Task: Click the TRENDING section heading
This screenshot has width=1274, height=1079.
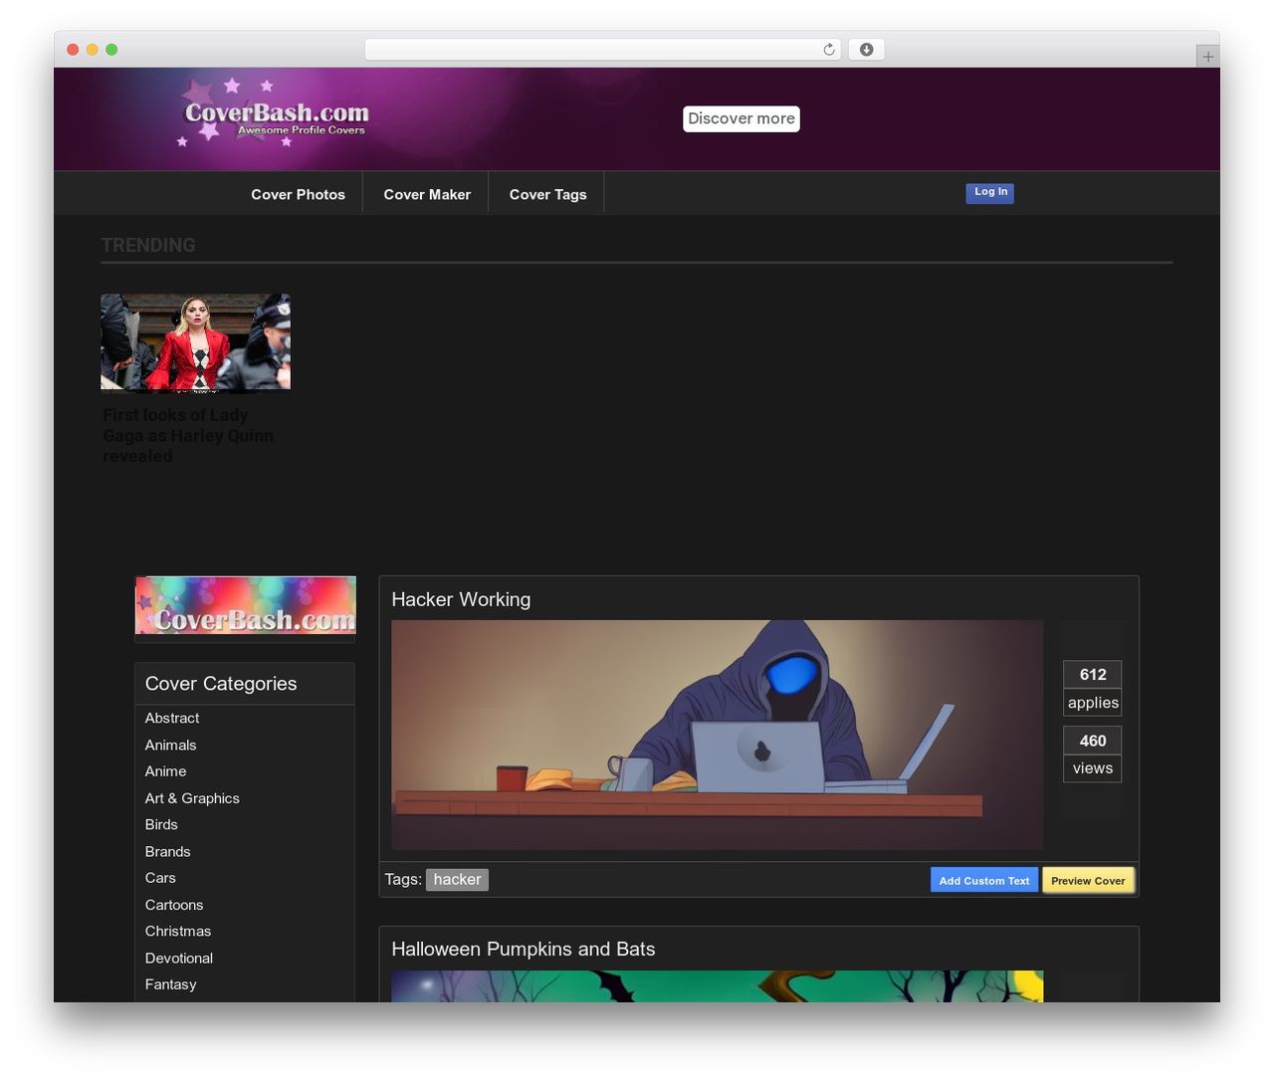Action: 148,245
